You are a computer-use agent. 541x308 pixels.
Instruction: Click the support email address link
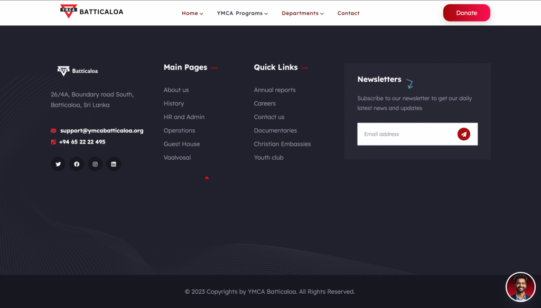101,131
